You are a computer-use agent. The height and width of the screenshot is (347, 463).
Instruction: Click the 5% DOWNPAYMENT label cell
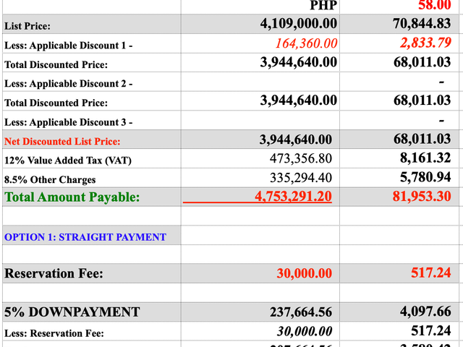(92, 312)
